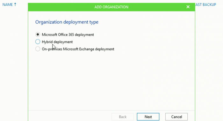
Task: Dismiss the dialog with the white X icon
Action: [x=188, y=7]
